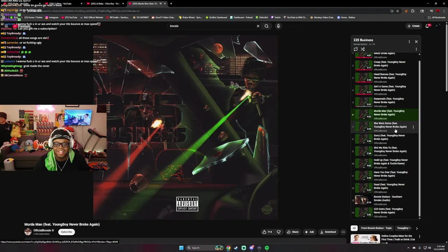Click the Windows taskbar search box
The image size is (448, 252).
205,248
